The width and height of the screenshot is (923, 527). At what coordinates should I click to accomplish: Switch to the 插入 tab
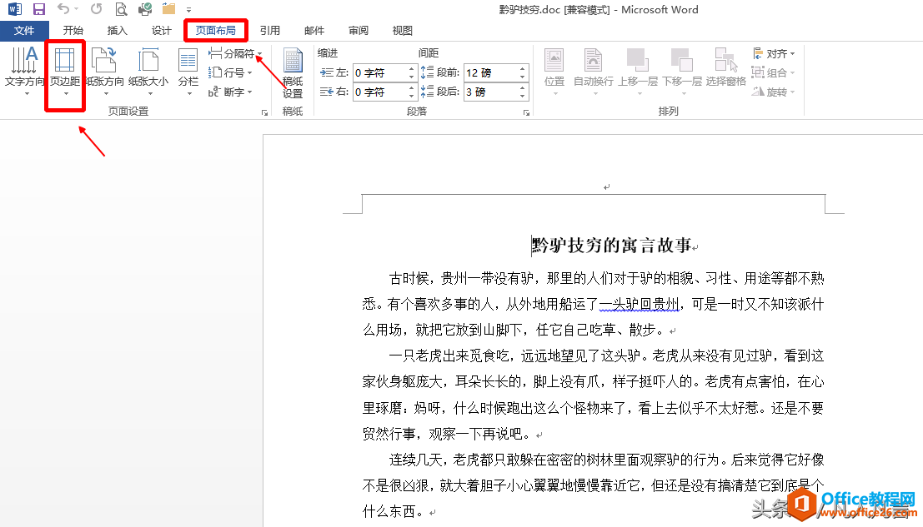pos(118,31)
